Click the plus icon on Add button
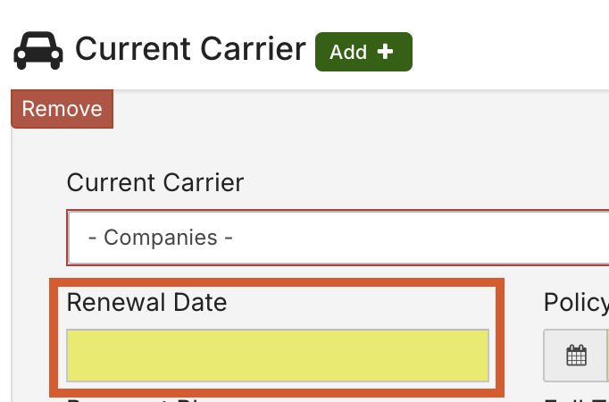Screen dimensions: 609x402 click(x=386, y=52)
